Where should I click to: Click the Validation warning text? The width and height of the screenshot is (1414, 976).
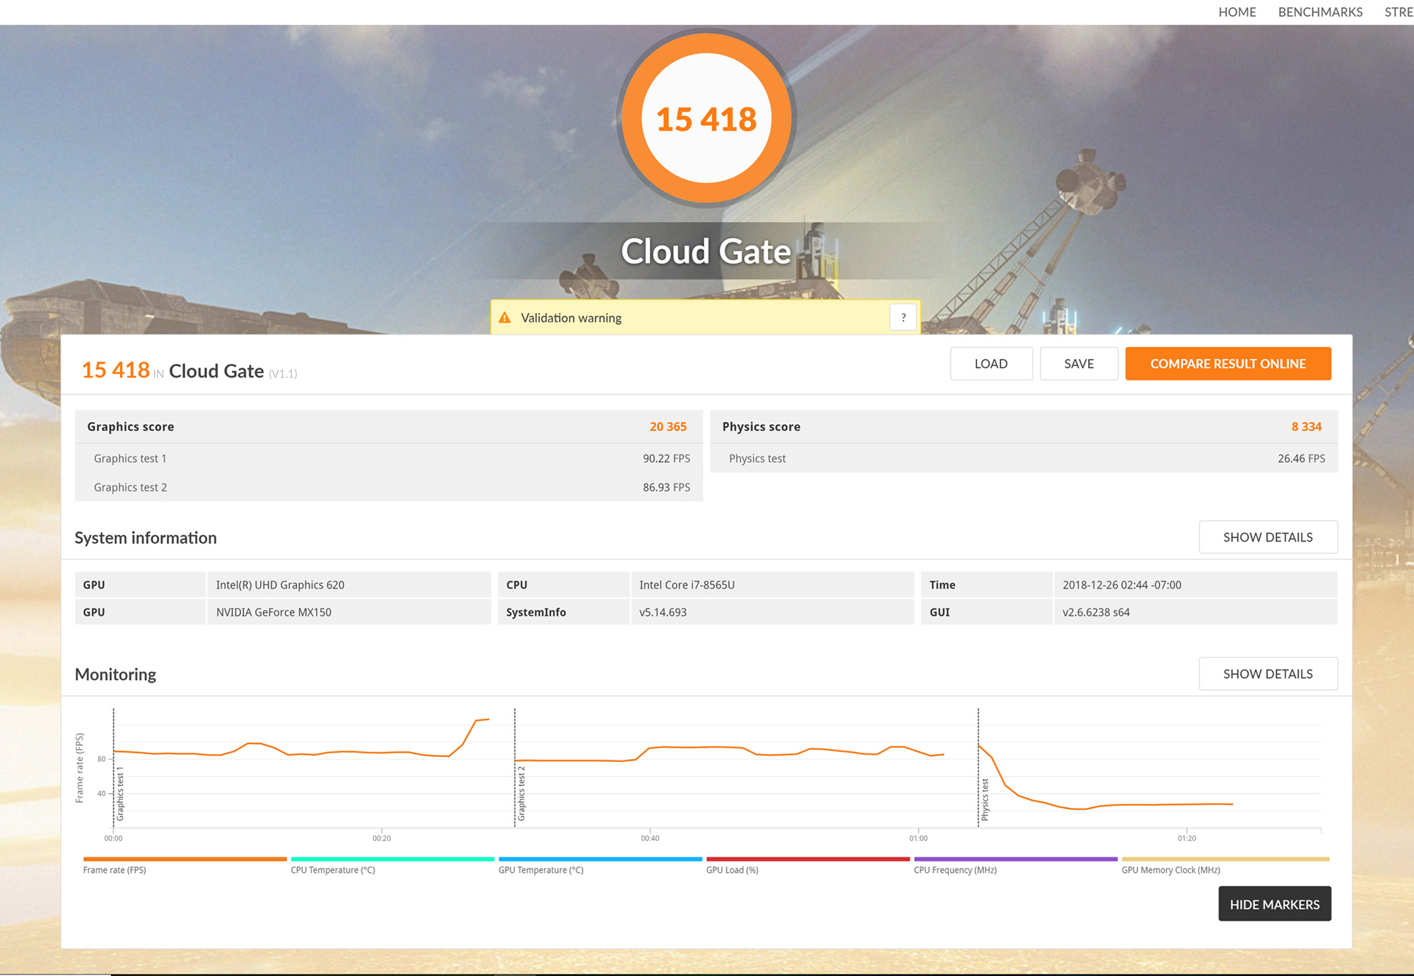[571, 318]
